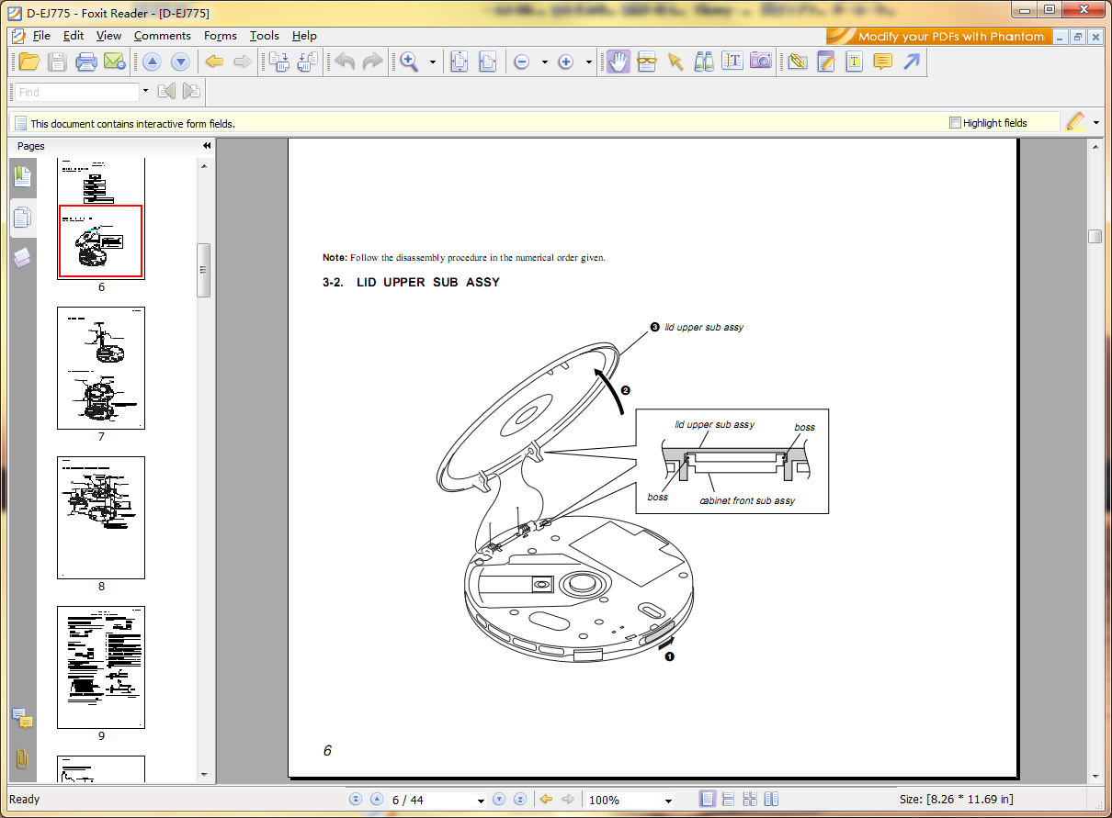Open the Find options dropdown arrow
Image resolution: width=1112 pixels, height=818 pixels.
(145, 92)
